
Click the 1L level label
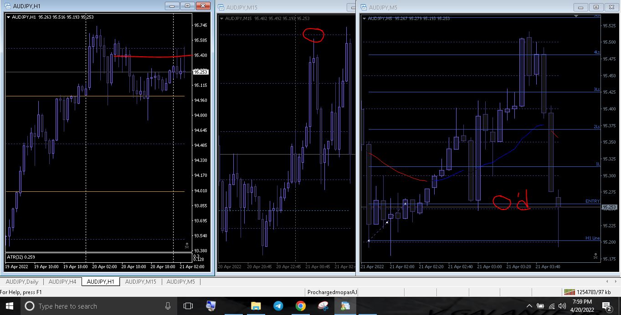[597, 164]
